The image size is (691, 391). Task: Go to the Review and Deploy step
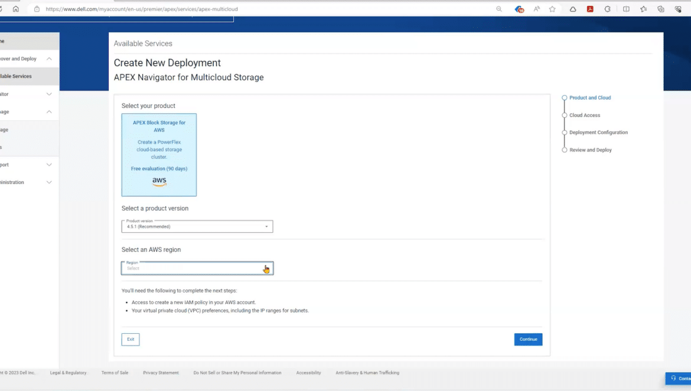pyautogui.click(x=590, y=150)
